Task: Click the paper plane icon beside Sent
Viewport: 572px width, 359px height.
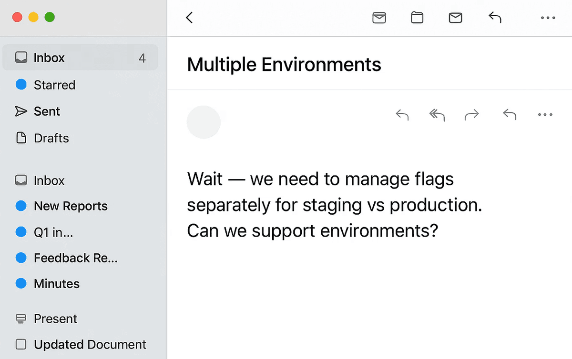Action: coord(21,111)
